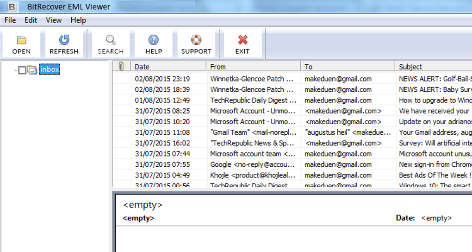Open the File menu
The image size is (472, 252).
pos(10,20)
